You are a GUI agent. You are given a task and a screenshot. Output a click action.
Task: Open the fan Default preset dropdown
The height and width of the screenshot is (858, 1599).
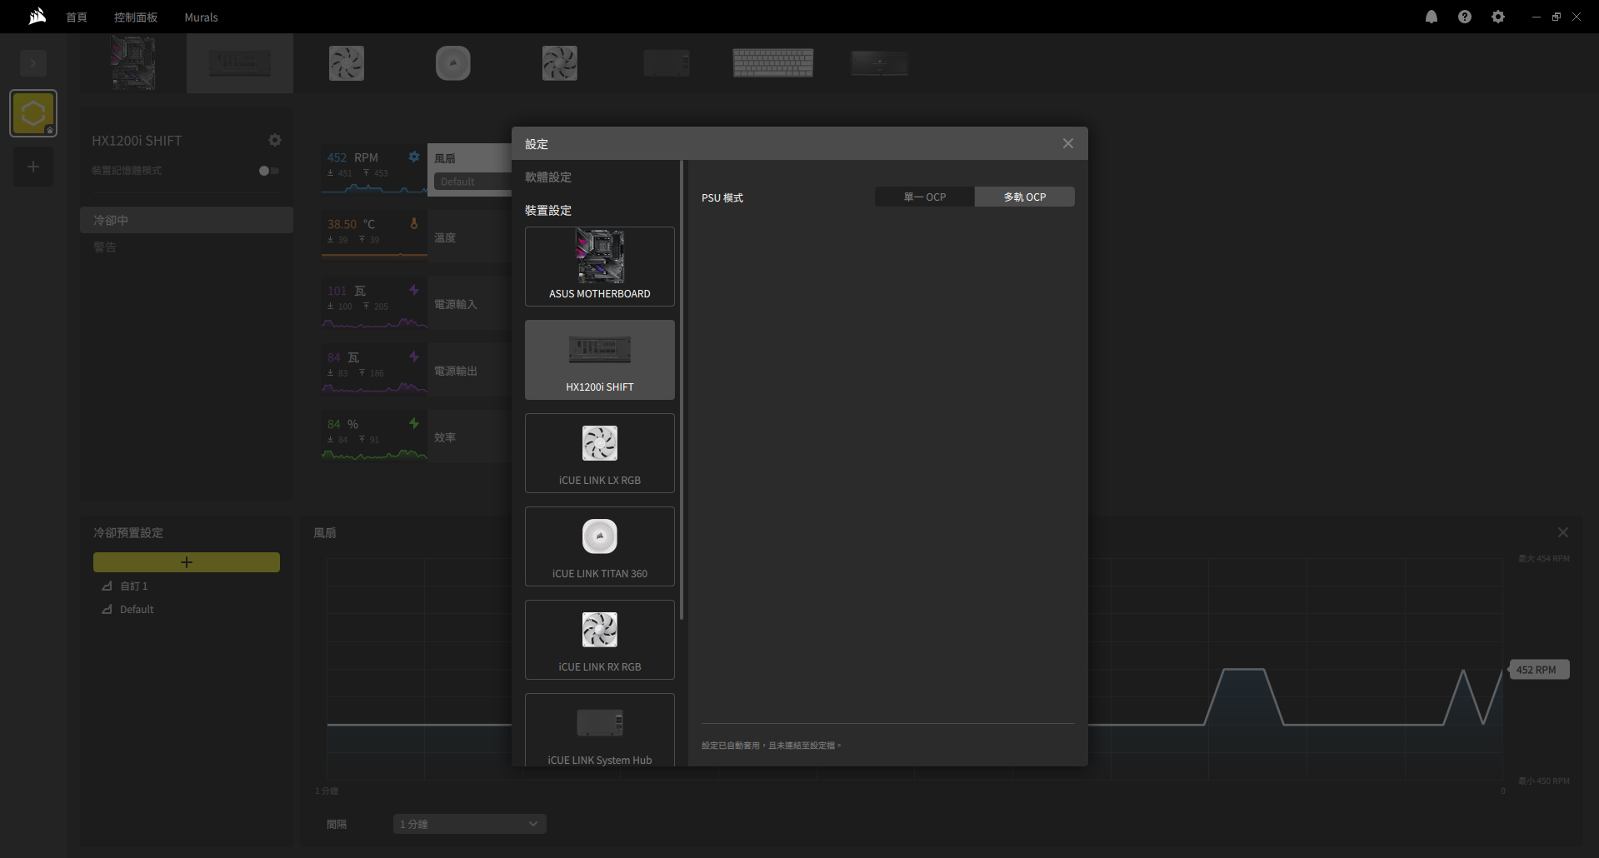tap(472, 182)
